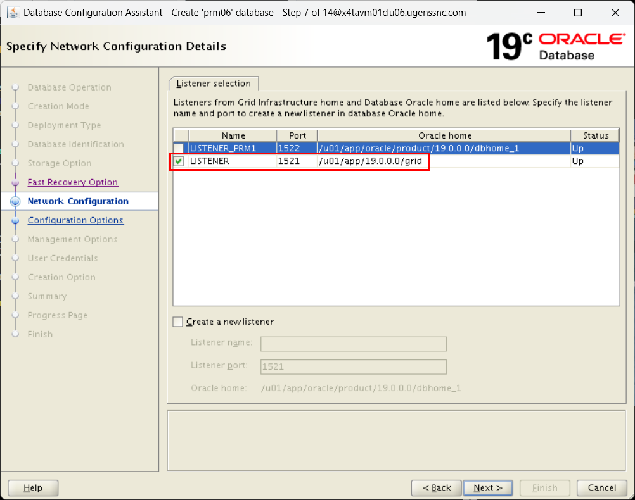The image size is (635, 500).
Task: Select the Network Configuration step
Action: point(78,201)
